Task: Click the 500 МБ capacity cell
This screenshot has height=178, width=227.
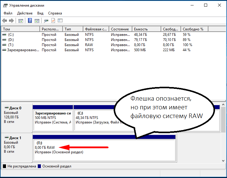Action: pyautogui.click(x=140, y=50)
